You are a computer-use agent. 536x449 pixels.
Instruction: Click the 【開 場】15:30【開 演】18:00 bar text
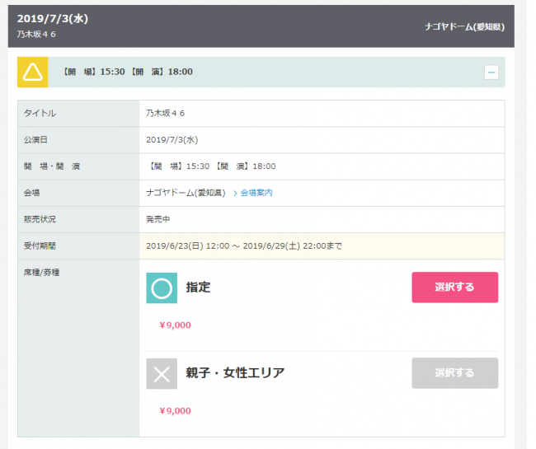tap(128, 72)
